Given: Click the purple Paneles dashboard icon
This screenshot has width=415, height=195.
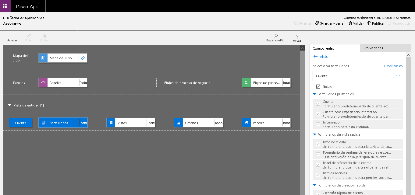Looking at the screenshot, I should click(43, 83).
